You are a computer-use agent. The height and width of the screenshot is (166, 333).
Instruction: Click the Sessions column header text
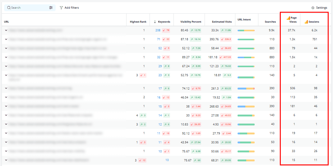click(314, 22)
